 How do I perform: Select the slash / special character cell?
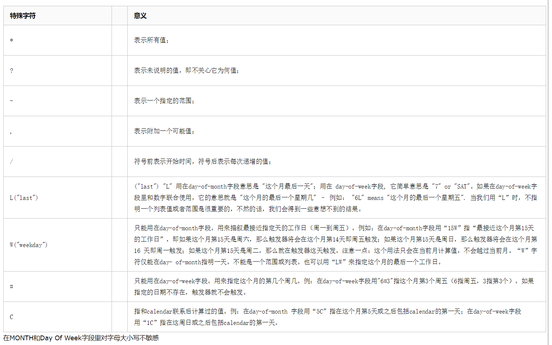[57, 162]
